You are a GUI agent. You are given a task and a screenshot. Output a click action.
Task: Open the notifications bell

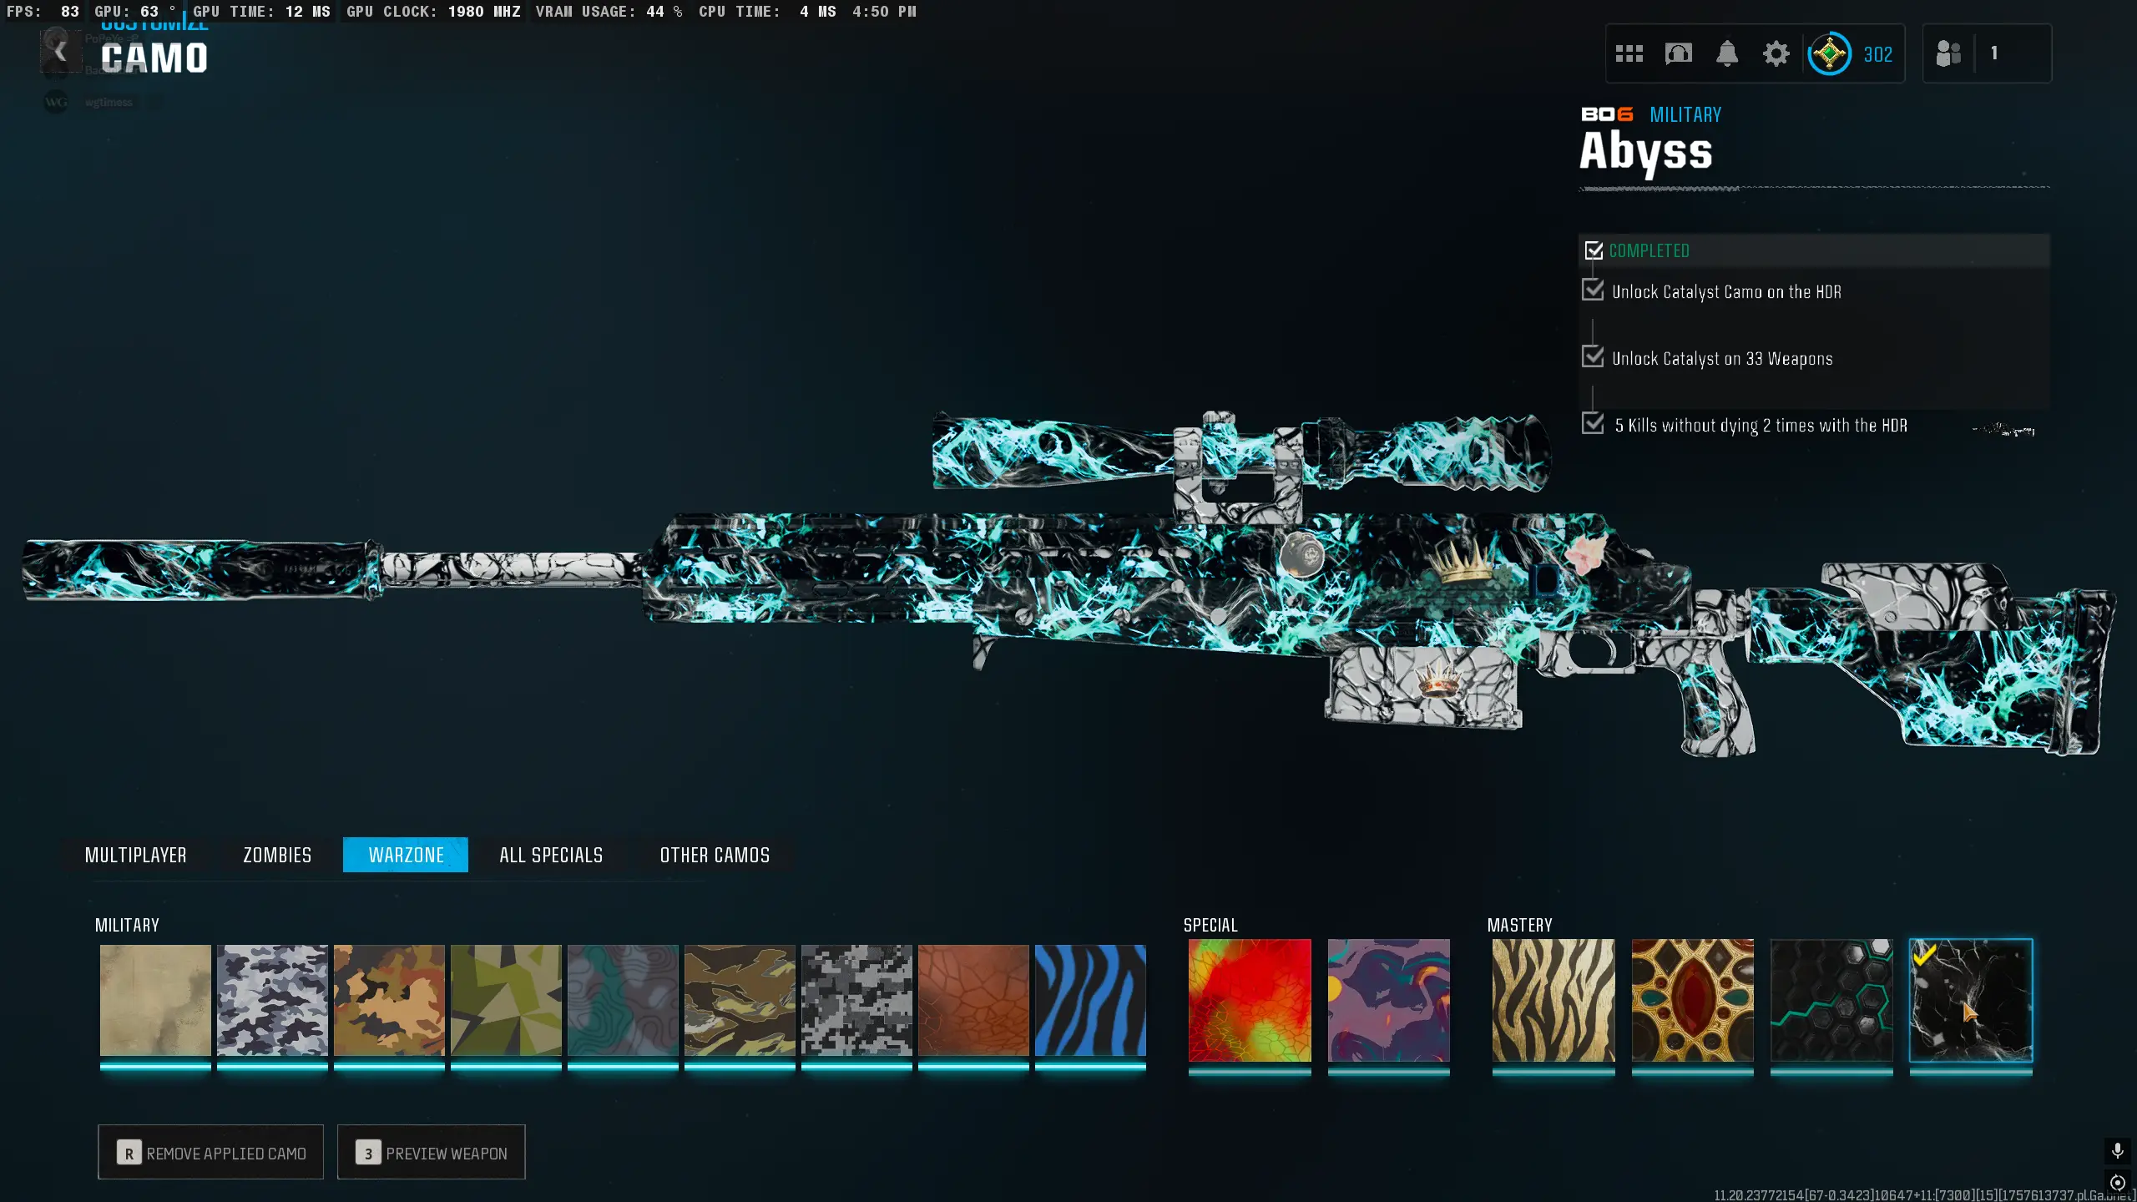click(1726, 54)
